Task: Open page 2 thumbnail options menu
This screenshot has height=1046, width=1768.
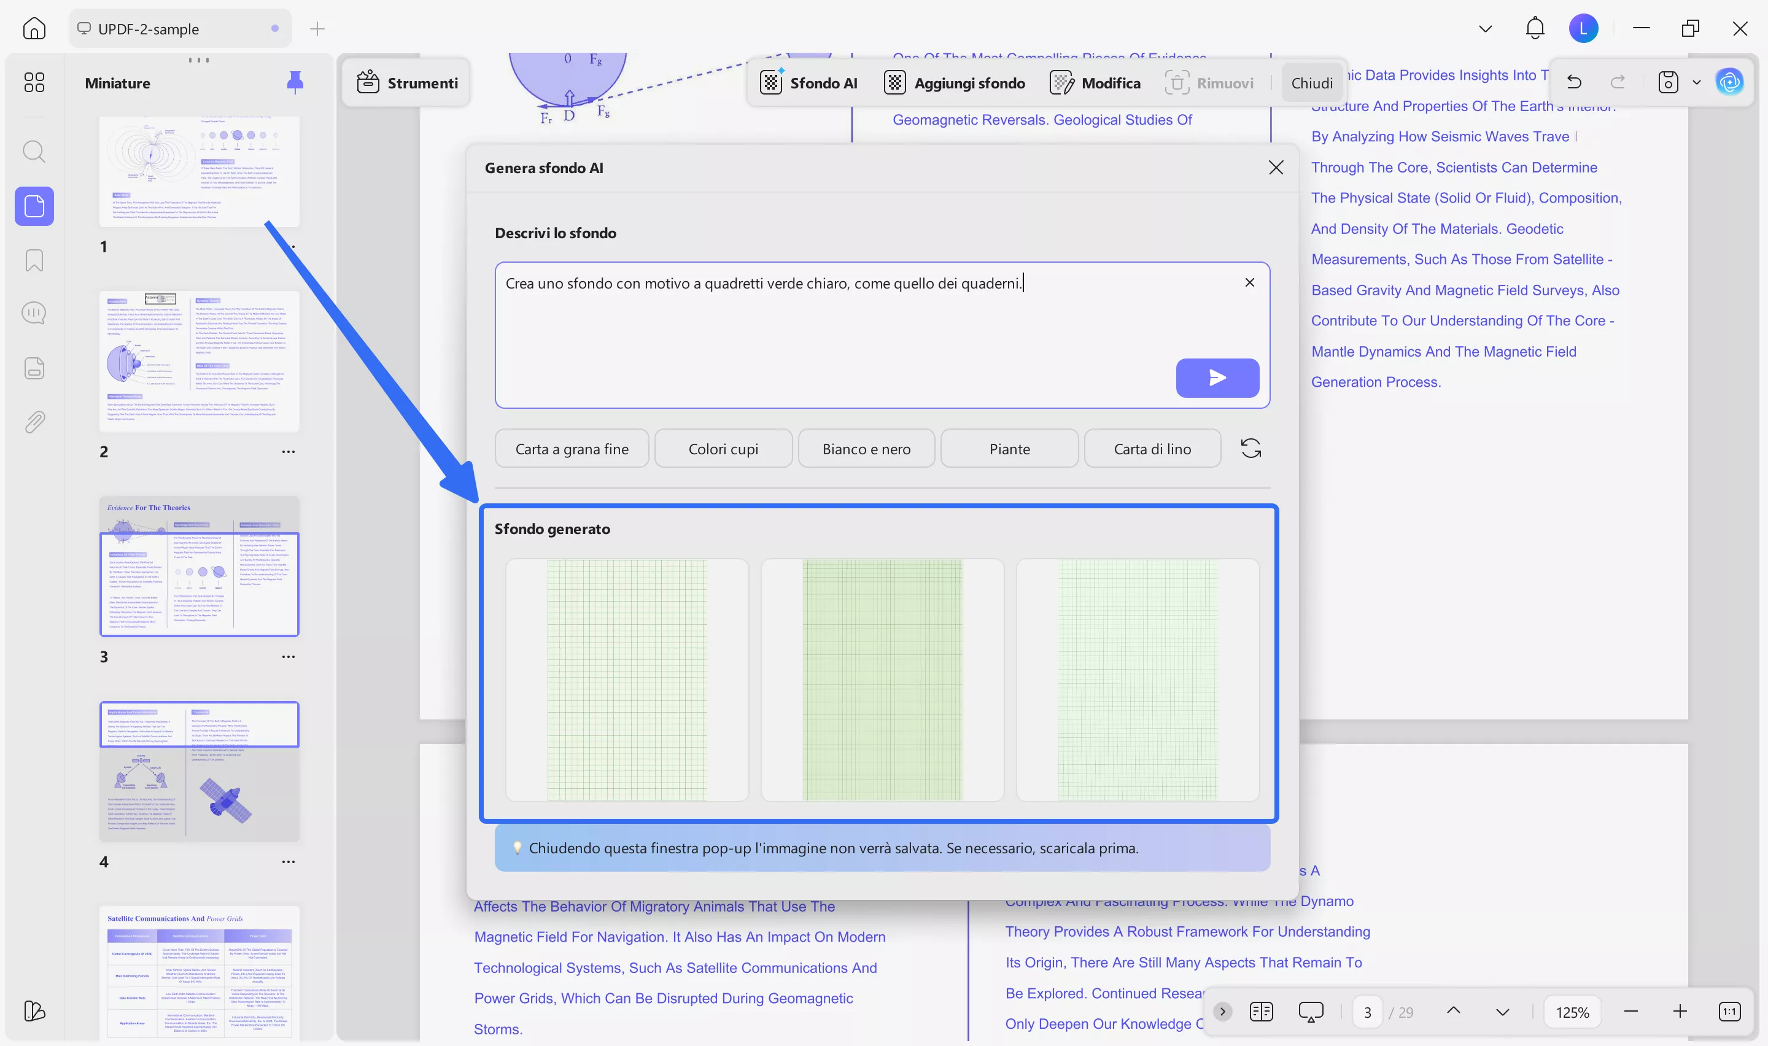Action: click(x=288, y=452)
